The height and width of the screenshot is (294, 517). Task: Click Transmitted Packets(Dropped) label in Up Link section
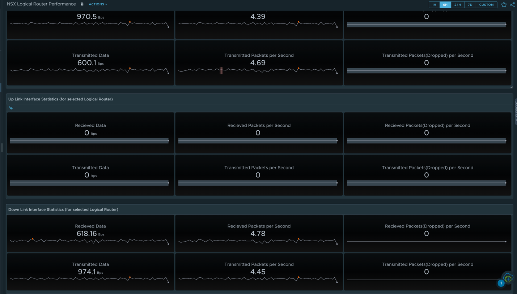[x=428, y=168]
